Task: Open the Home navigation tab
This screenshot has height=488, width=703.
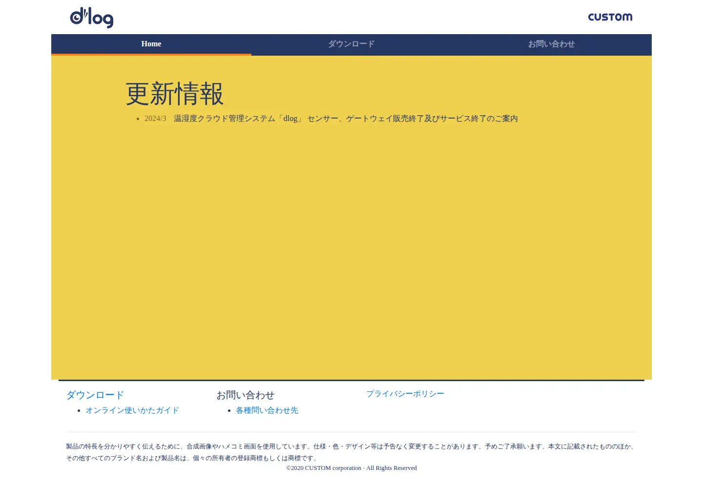Action: tap(151, 44)
